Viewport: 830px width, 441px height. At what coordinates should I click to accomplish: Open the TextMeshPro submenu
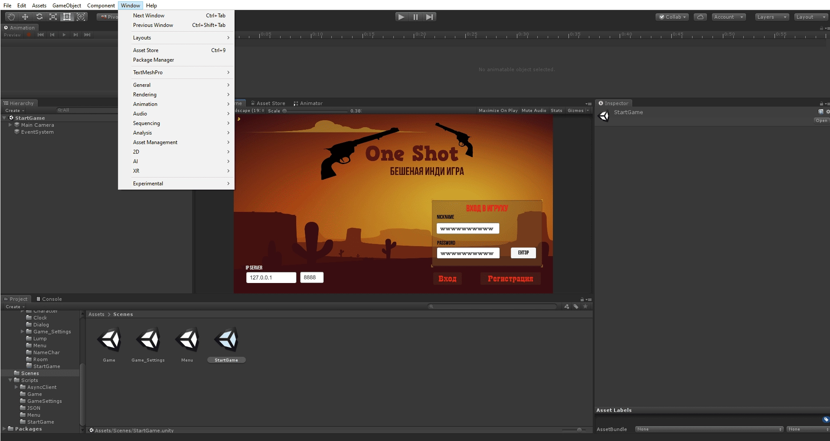point(176,72)
